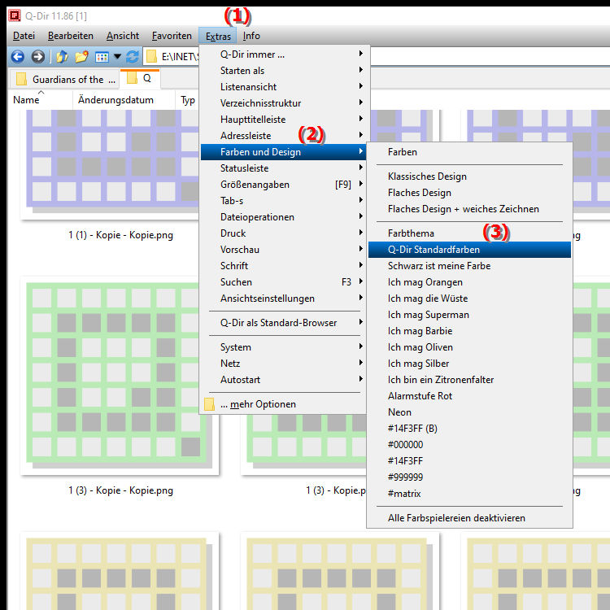Viewport: 610px width, 610px height.
Task: Choose the Neon theme
Action: 469,412
